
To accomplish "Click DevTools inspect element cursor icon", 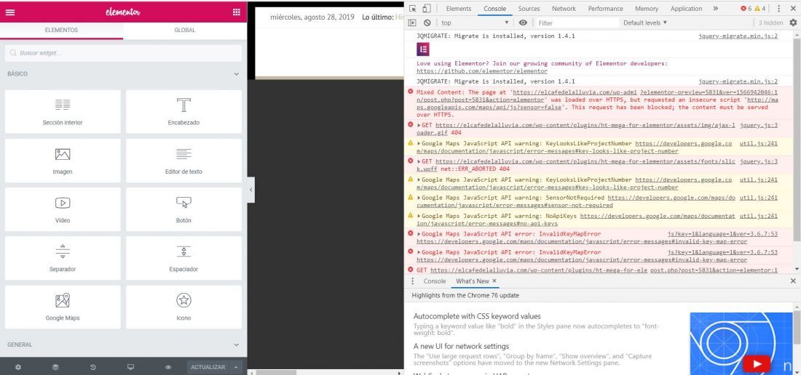I will [413, 9].
